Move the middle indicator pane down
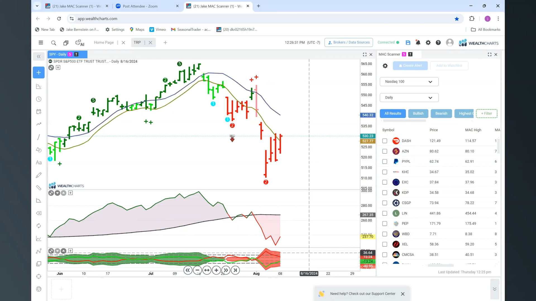Viewport: 536px width, 301px height. [57, 193]
